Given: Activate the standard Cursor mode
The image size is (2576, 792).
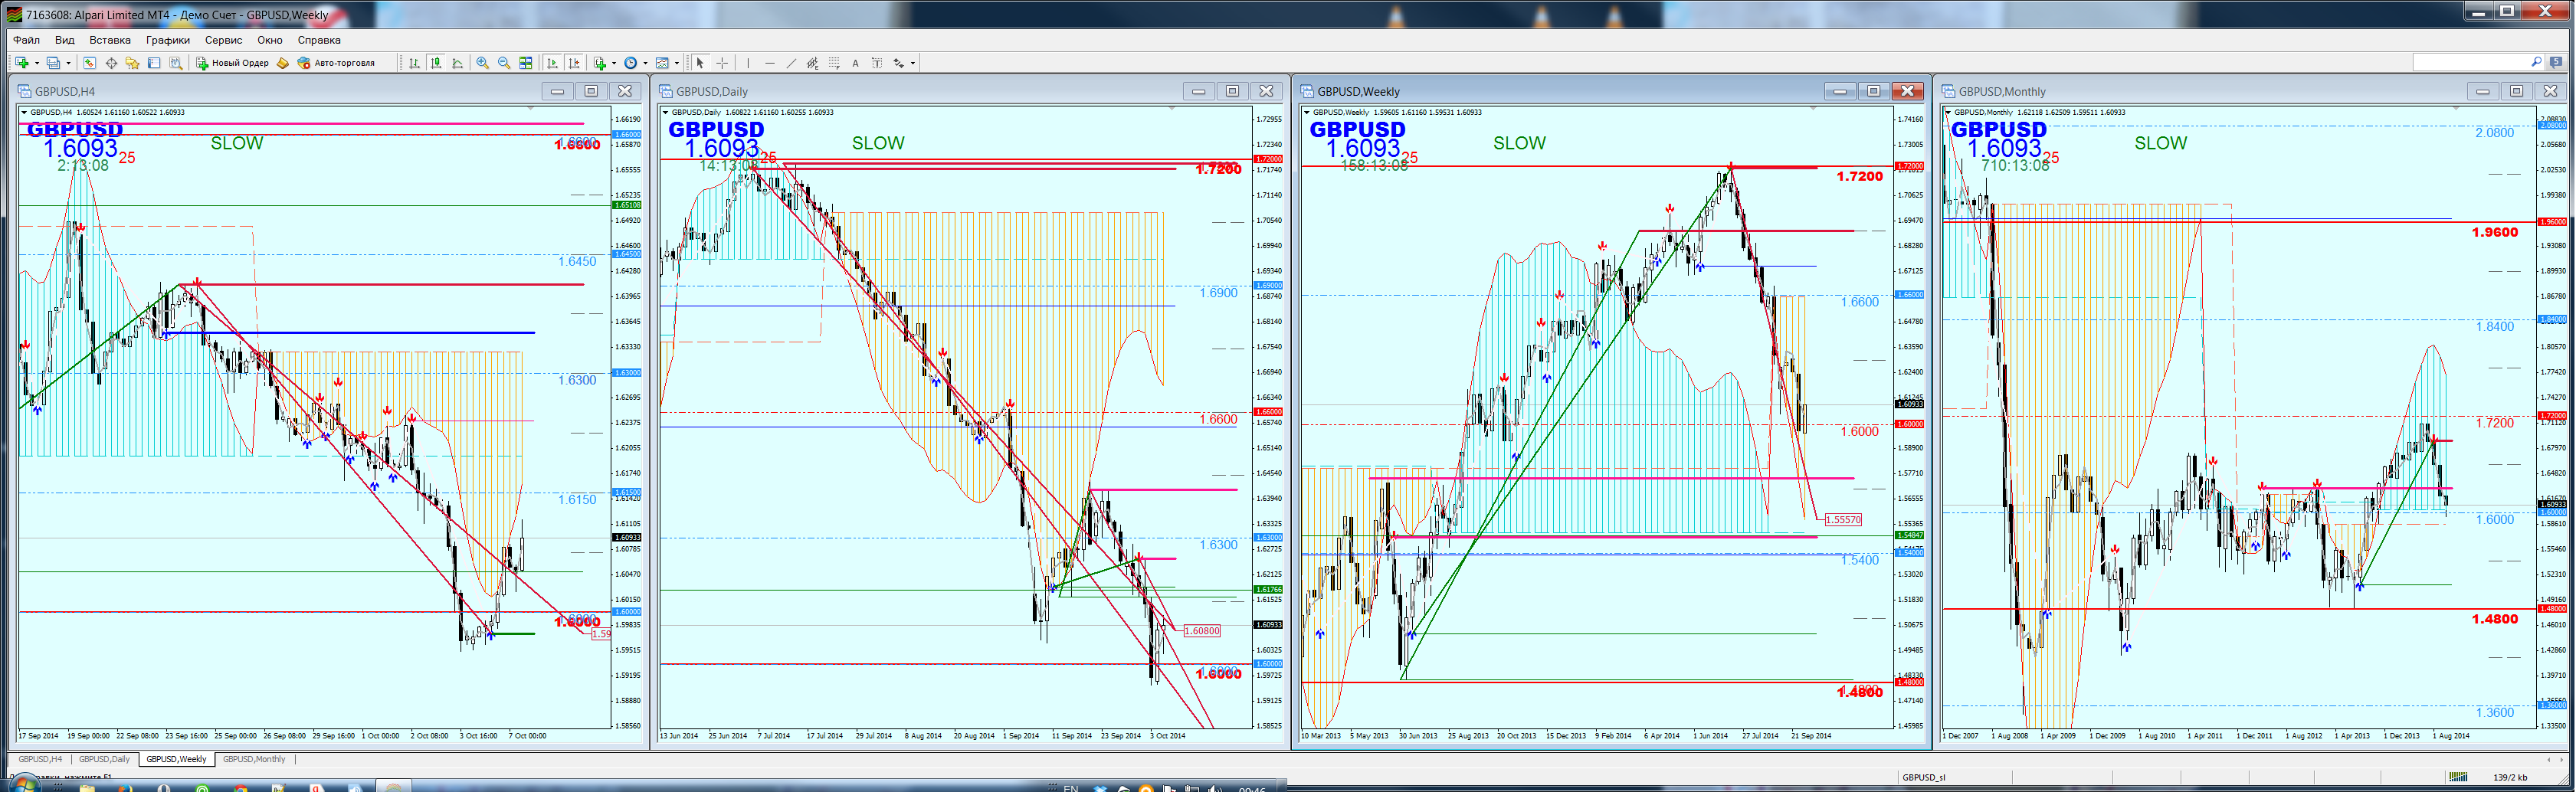Looking at the screenshot, I should [700, 63].
